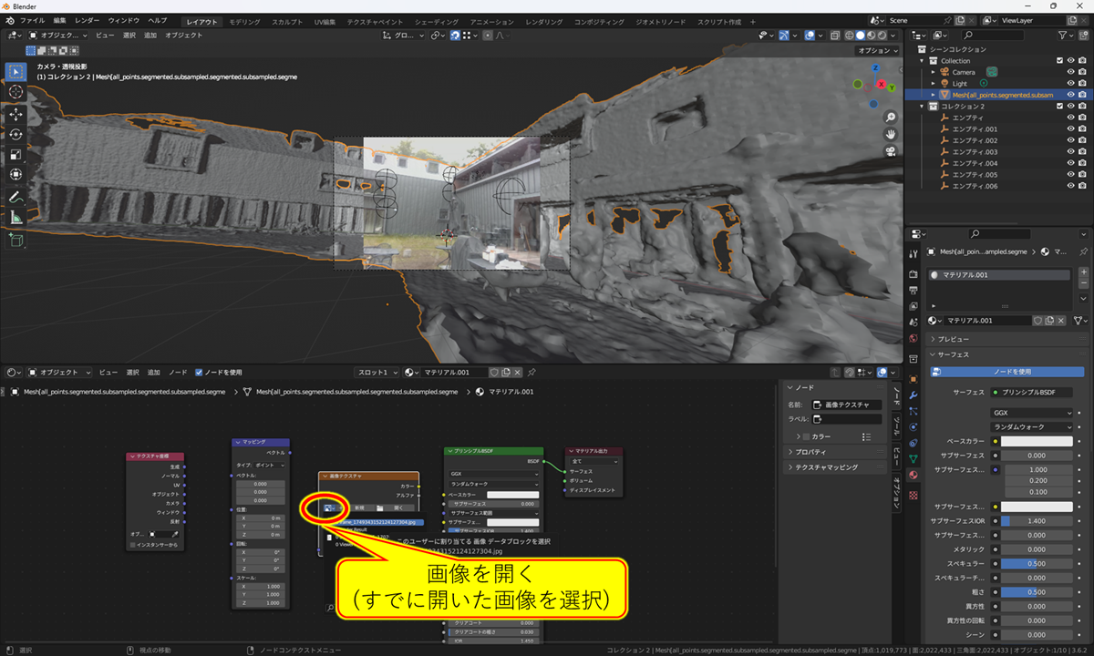Open the オプション dropdown in viewport
Screen dimensions: 1094x656
(x=878, y=51)
